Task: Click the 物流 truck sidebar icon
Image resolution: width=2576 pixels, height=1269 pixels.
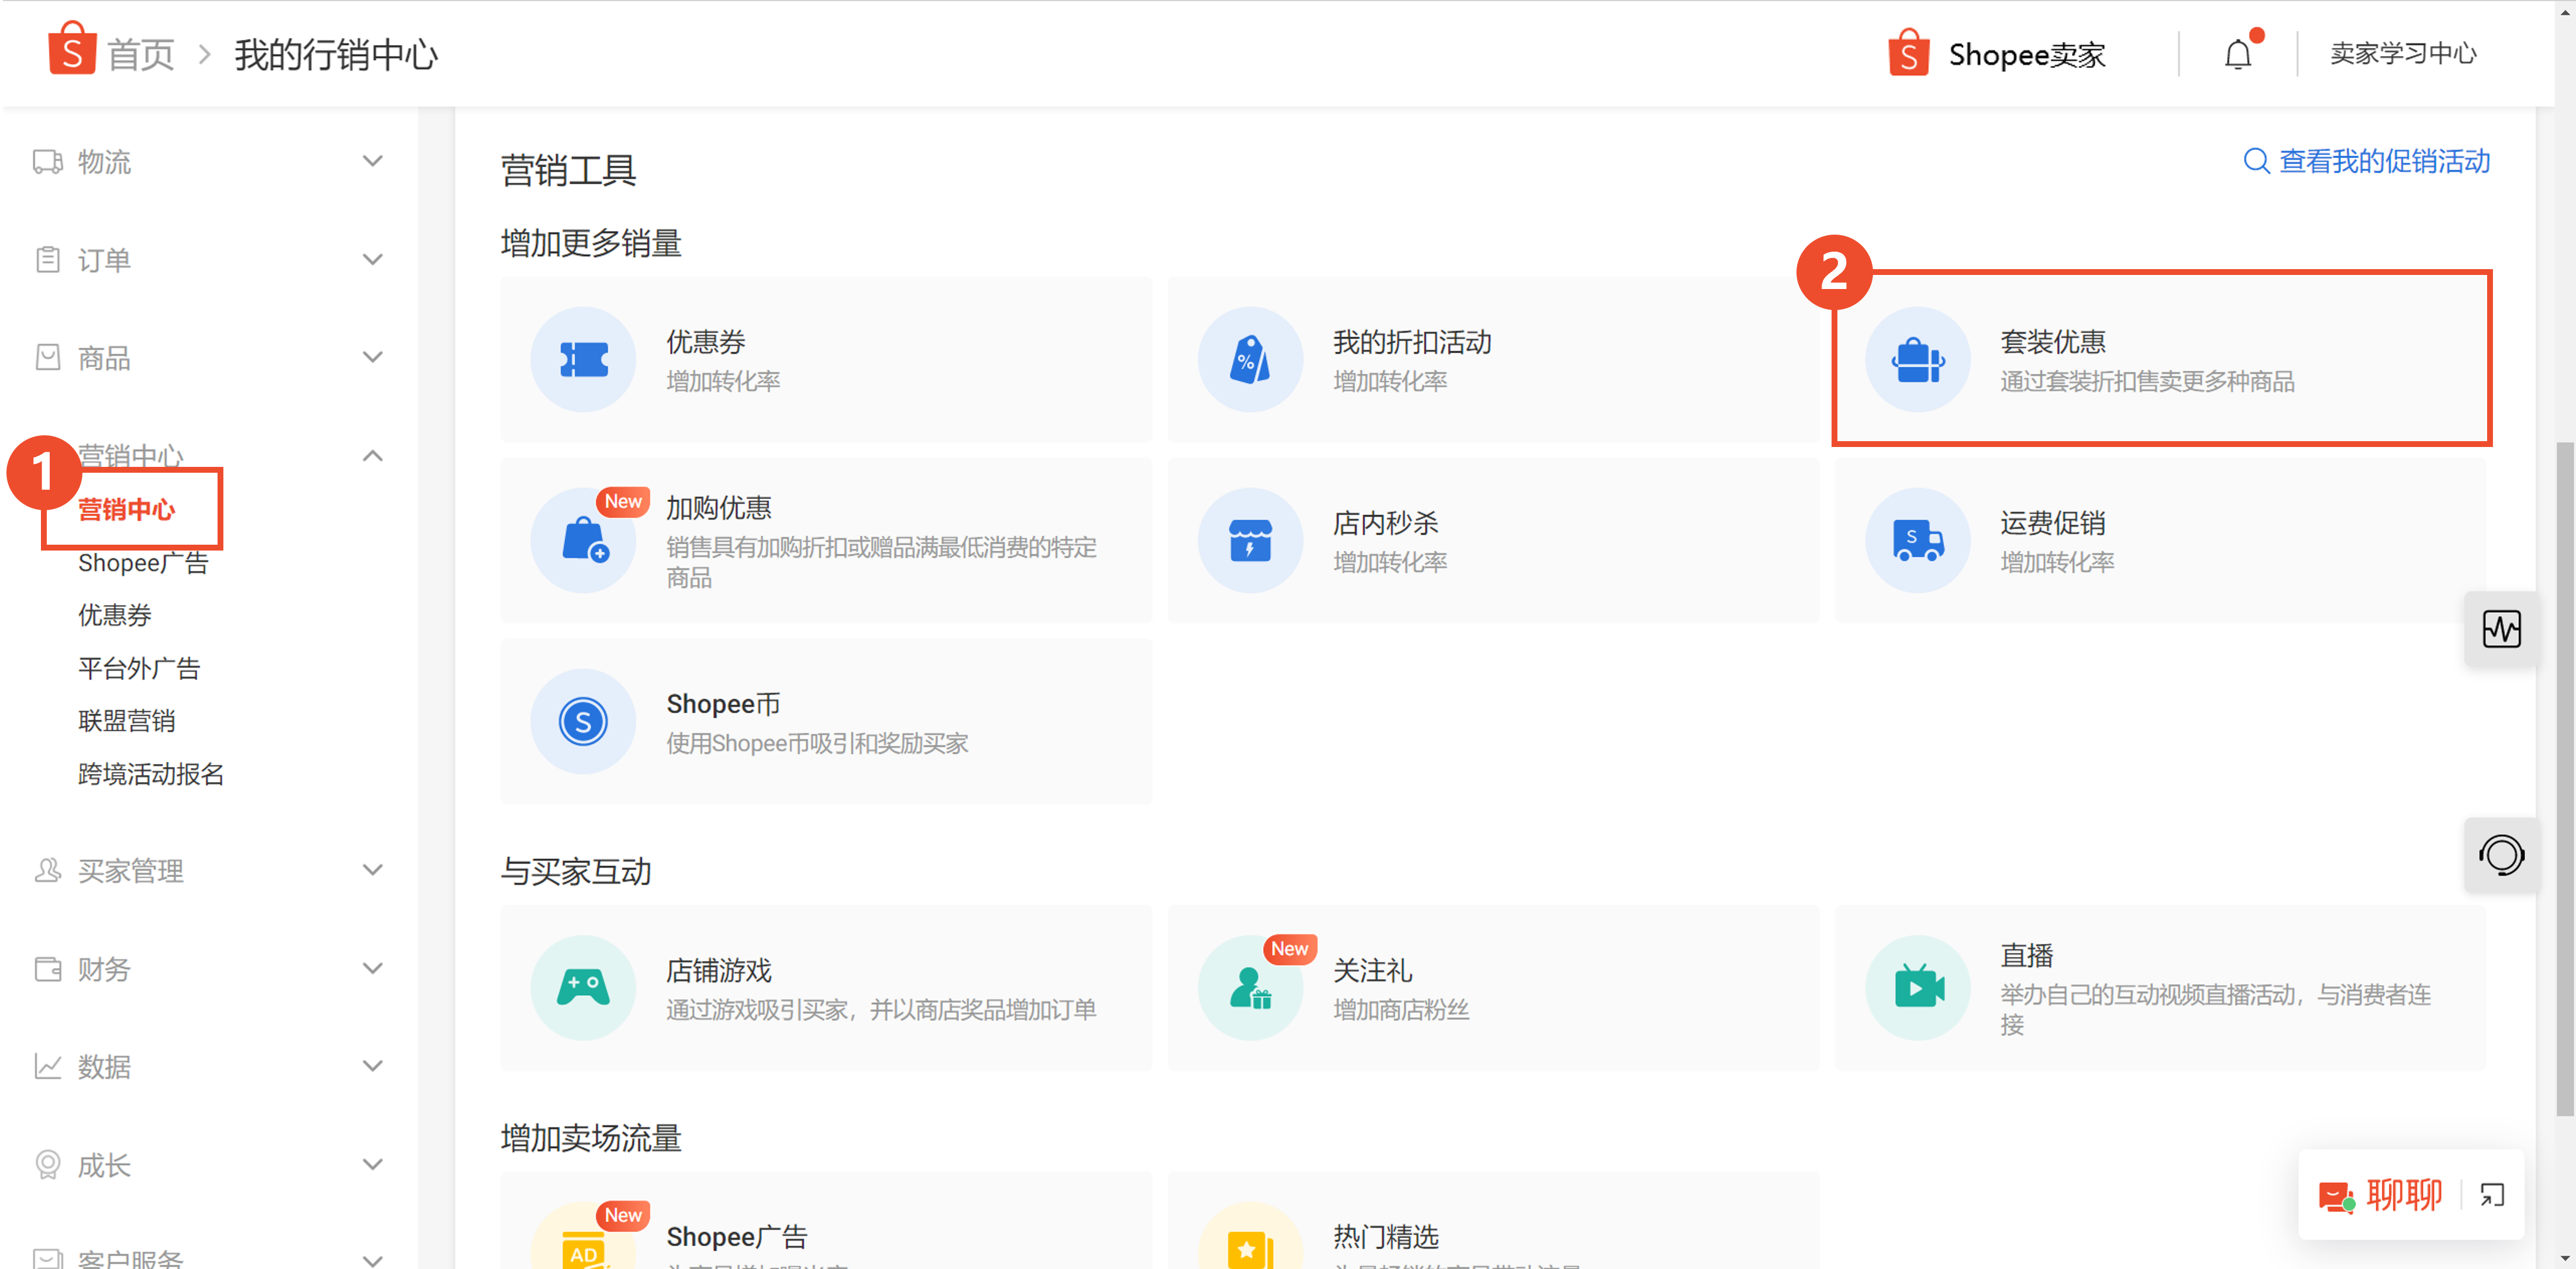Action: tap(47, 161)
